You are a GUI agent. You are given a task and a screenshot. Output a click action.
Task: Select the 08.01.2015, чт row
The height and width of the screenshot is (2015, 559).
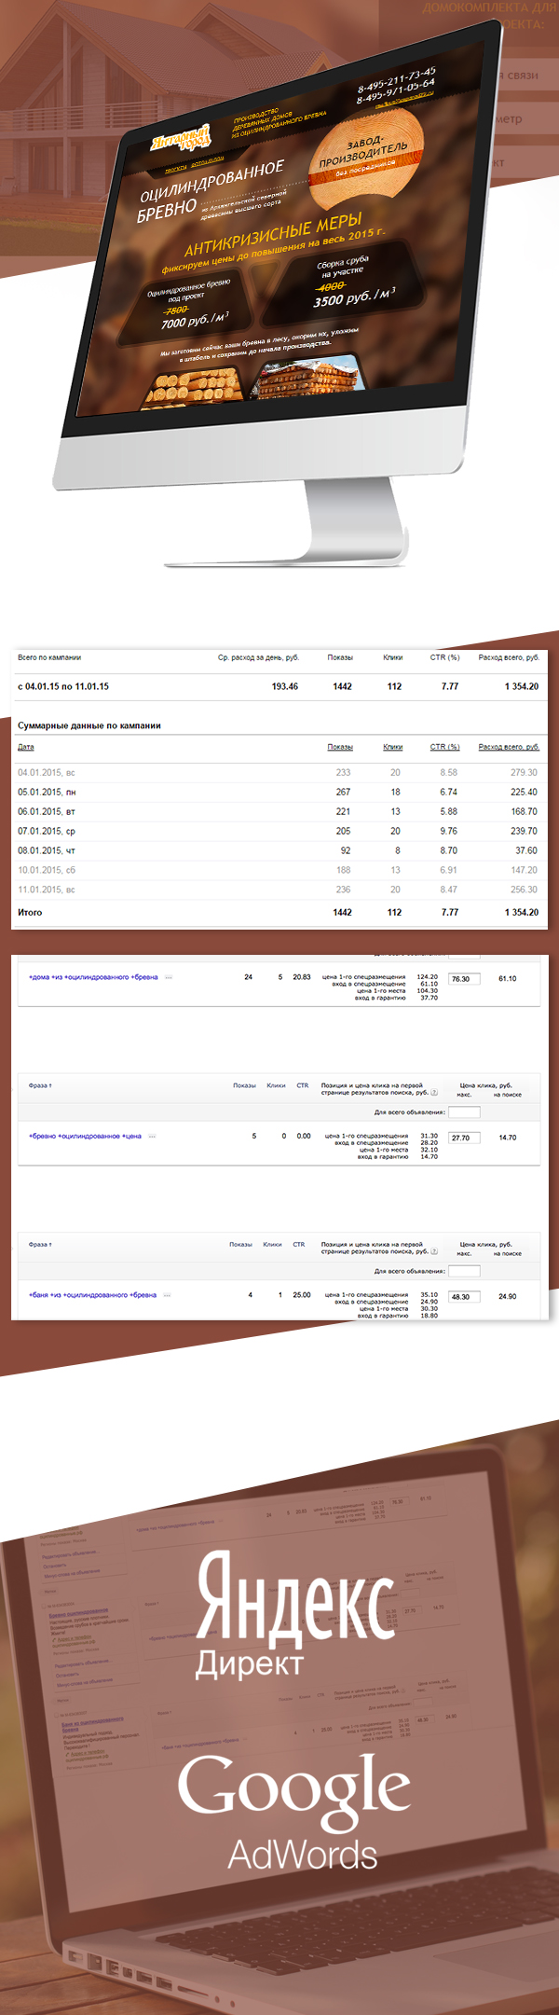[x=279, y=850]
